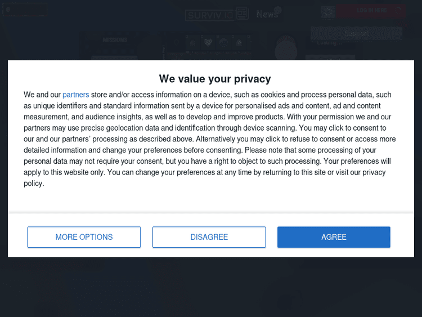Image resolution: width=422 pixels, height=317 pixels.
Task: Click the dimmed shield icon beside emote slots
Action: (x=177, y=42)
